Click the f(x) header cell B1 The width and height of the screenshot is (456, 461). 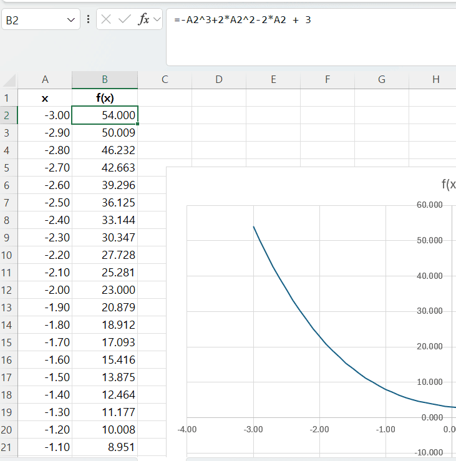[105, 98]
